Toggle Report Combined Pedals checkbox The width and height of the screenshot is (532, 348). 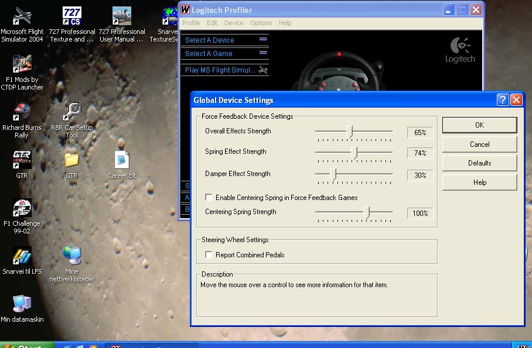tap(209, 254)
